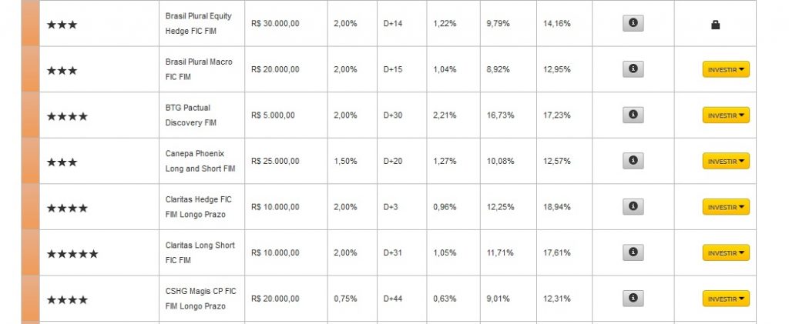The height and width of the screenshot is (324, 789).
Task: Show info for Claritas Long Short fund
Action: click(x=633, y=252)
